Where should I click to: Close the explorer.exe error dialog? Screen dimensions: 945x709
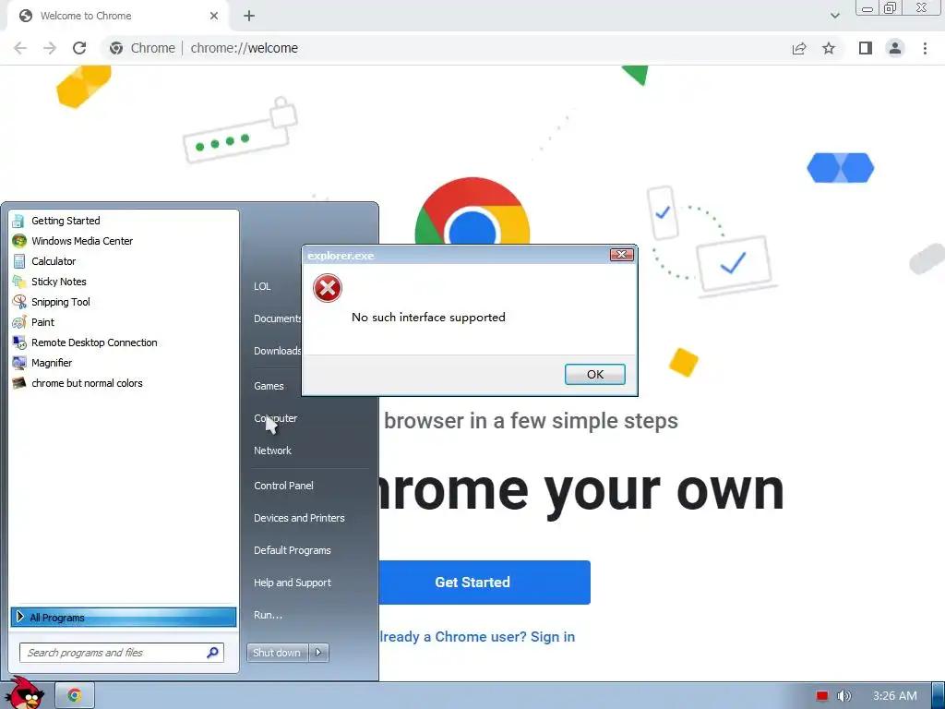(x=621, y=255)
